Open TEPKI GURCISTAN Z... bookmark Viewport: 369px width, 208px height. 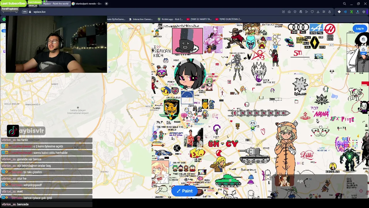point(228,19)
